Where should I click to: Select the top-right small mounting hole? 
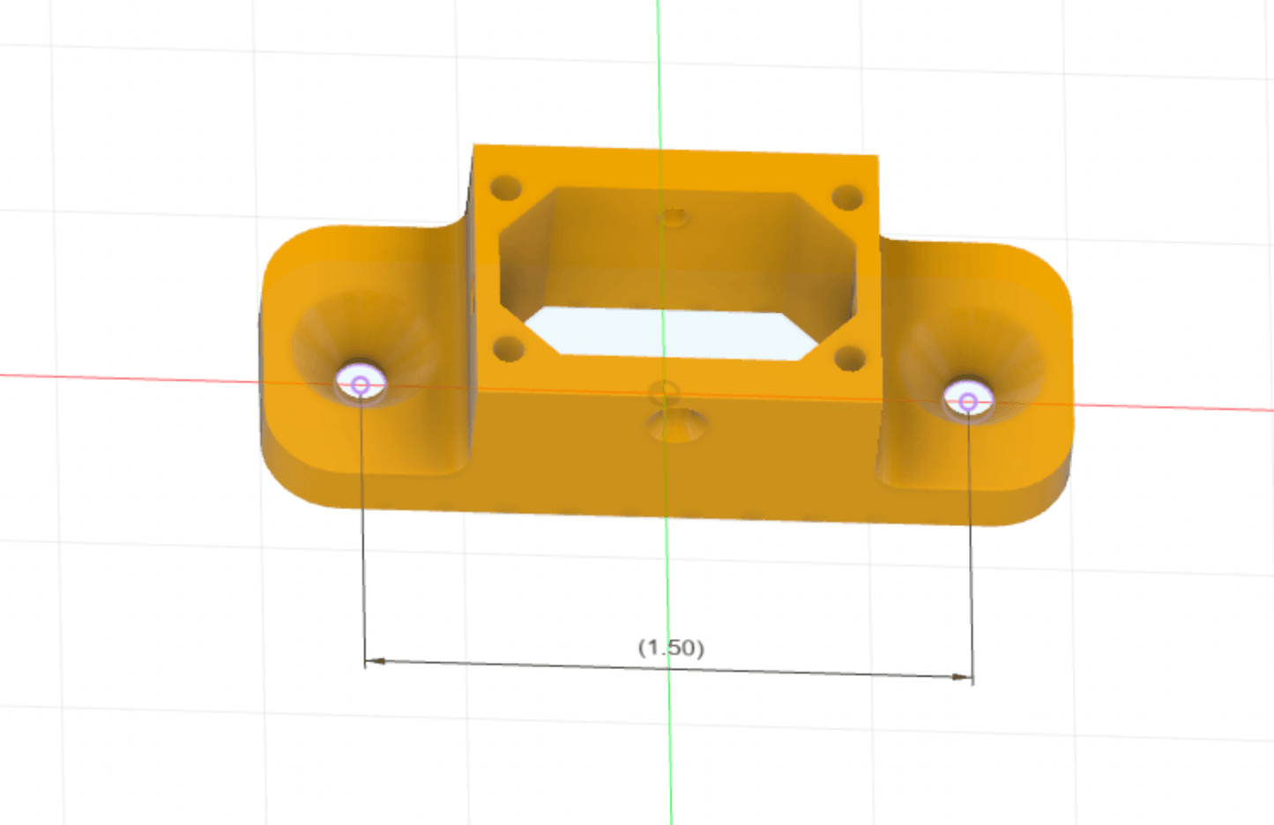click(847, 197)
